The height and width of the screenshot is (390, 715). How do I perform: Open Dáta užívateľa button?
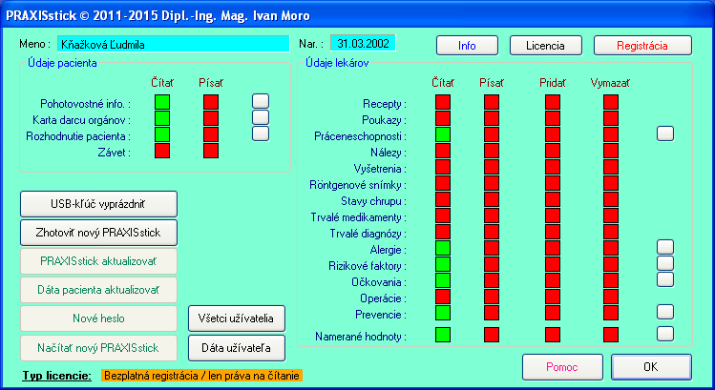(237, 348)
